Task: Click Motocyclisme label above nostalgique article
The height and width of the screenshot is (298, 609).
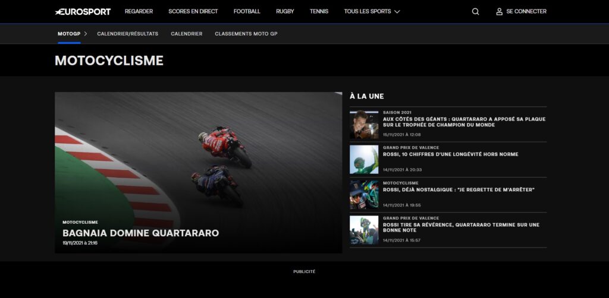Action: tap(401, 183)
